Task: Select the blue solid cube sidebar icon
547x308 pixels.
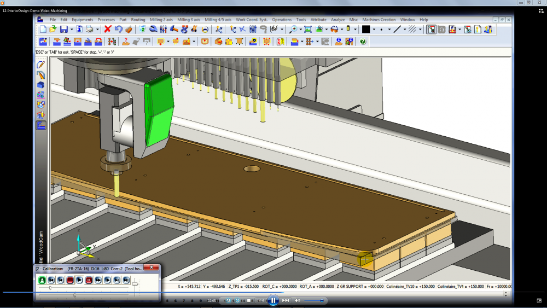Action: pos(41,85)
